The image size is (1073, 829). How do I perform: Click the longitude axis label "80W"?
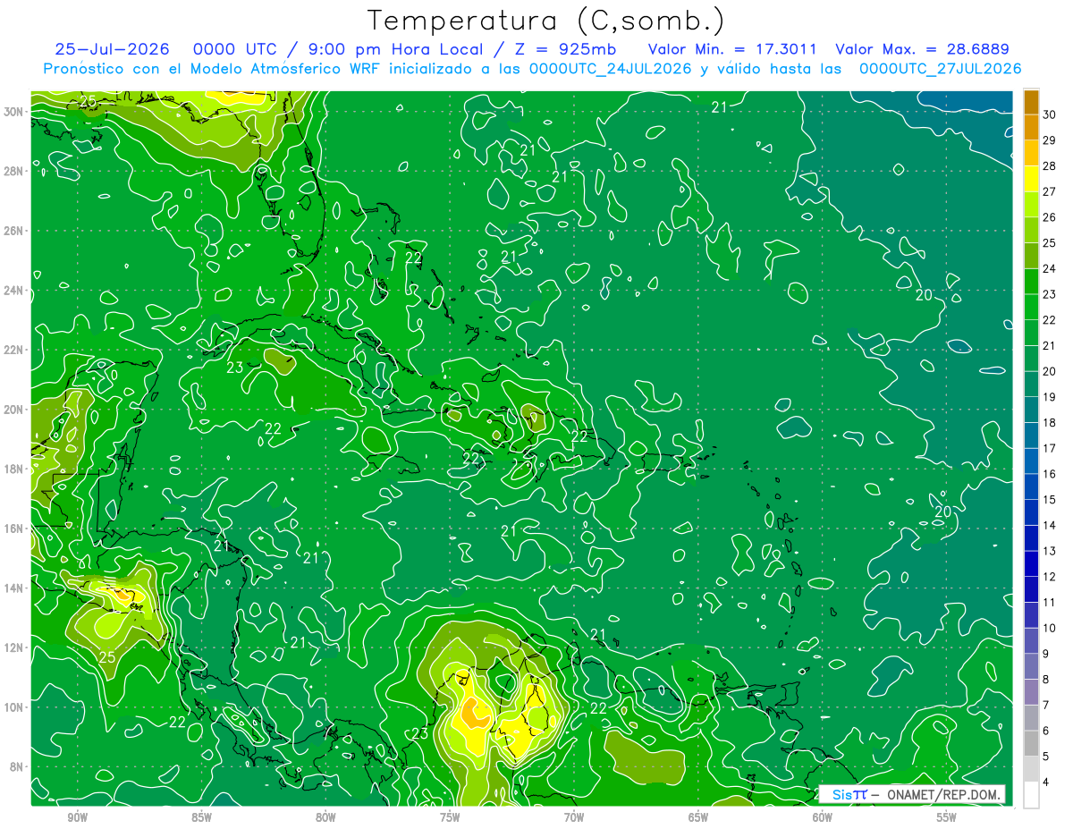[325, 817]
